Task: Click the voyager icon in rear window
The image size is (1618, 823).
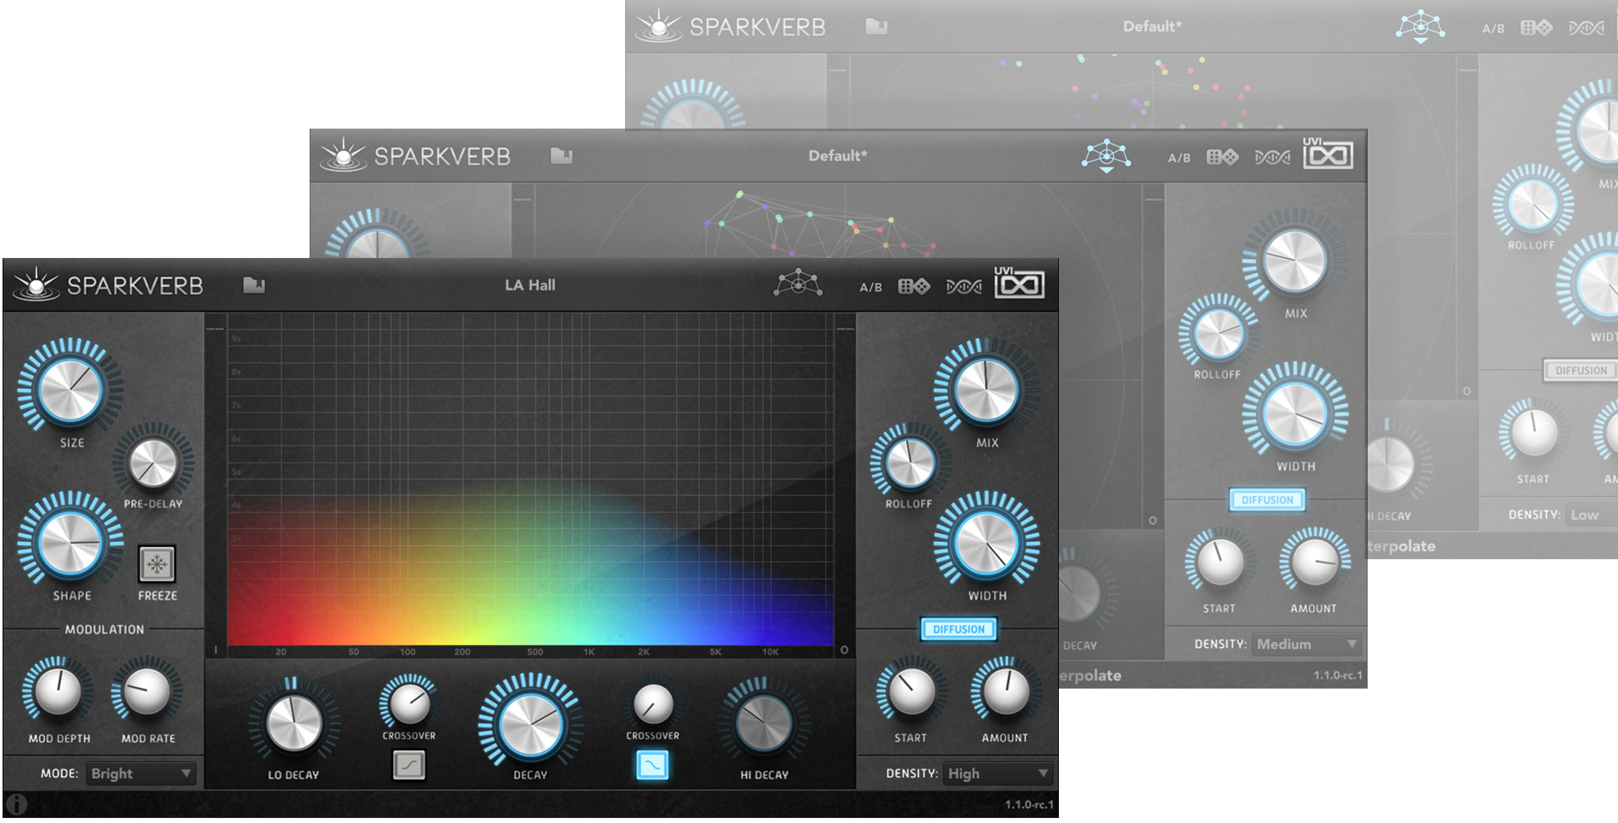Action: coord(1420,26)
